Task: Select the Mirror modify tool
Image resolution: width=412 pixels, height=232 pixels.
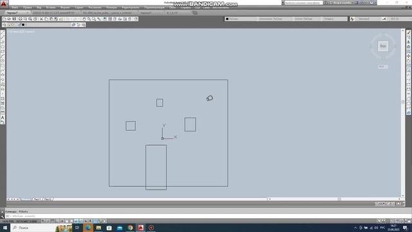Action: pyautogui.click(x=409, y=42)
